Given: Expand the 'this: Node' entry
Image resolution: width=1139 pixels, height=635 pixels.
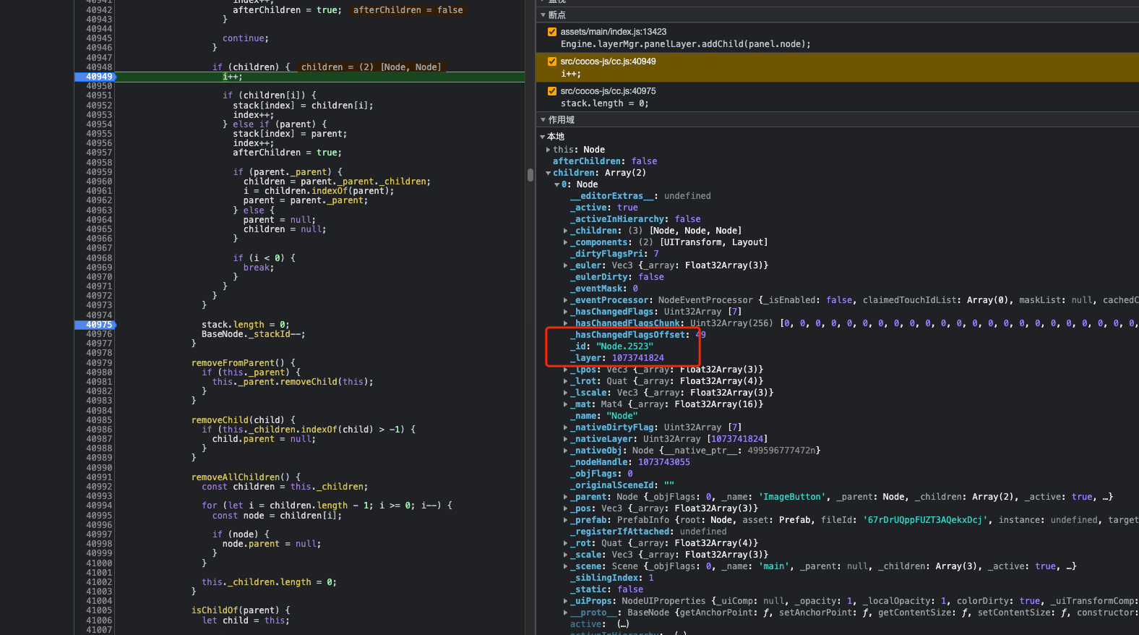Looking at the screenshot, I should 549,150.
